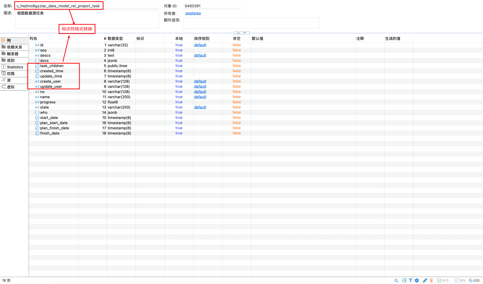Collapse the properties panel using arrow handle
The width and height of the screenshot is (483, 284).
(241, 33)
